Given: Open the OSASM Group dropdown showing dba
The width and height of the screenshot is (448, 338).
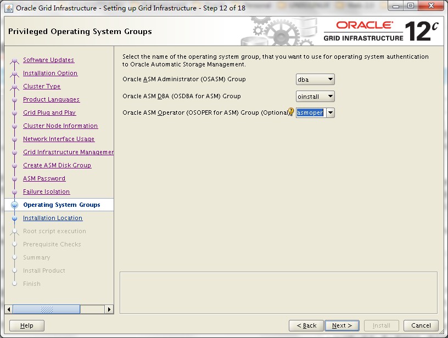Looking at the screenshot, I should tap(315, 80).
